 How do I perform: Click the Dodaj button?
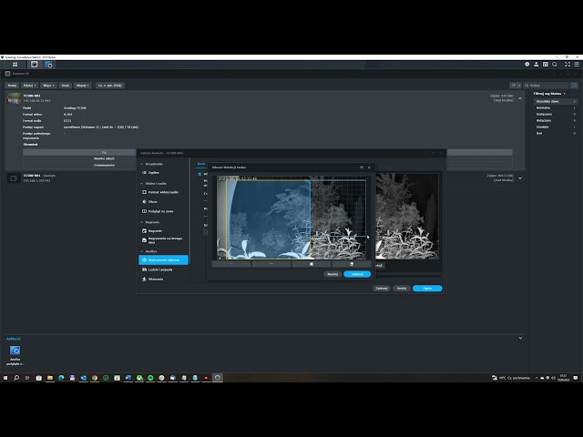pyautogui.click(x=12, y=86)
